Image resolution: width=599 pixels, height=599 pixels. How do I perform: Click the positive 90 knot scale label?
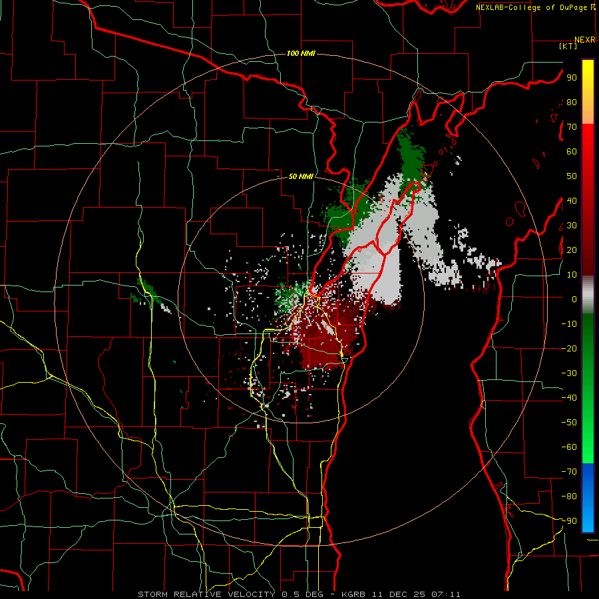[572, 78]
